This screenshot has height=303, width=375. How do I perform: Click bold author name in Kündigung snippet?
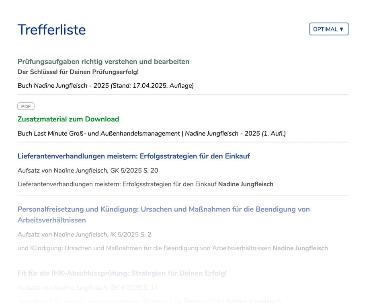click(x=300, y=248)
